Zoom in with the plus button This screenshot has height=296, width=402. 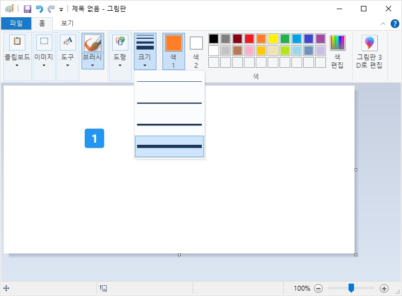(384, 288)
